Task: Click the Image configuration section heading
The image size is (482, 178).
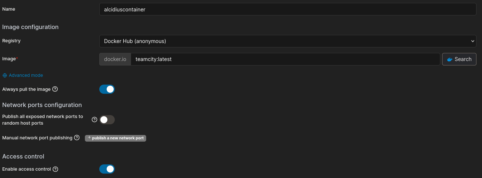Action: point(30,27)
